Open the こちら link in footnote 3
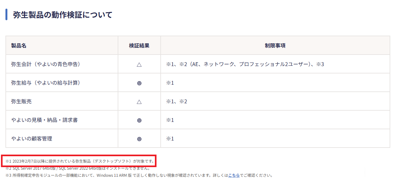 tap(234, 175)
